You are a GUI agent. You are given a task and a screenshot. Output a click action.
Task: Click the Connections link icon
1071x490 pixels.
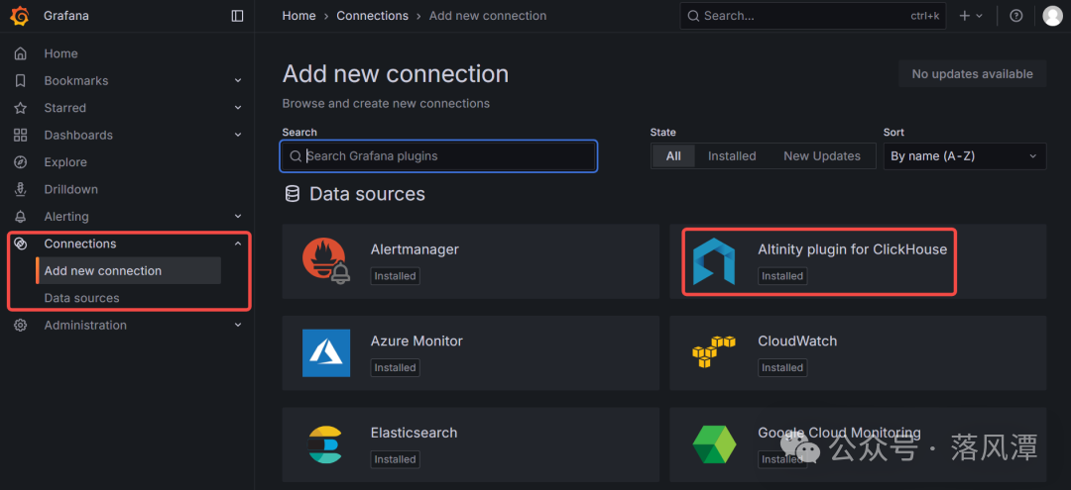click(21, 244)
